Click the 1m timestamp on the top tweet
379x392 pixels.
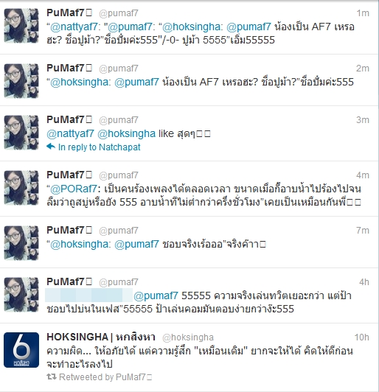tap(363, 13)
